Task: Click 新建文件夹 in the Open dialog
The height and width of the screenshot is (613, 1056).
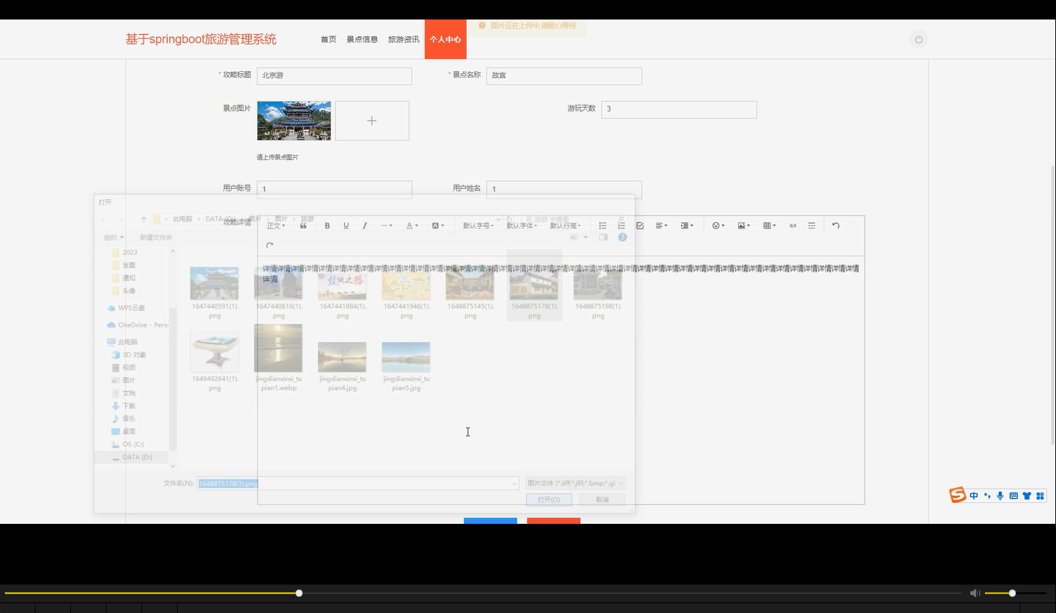Action: click(x=156, y=238)
